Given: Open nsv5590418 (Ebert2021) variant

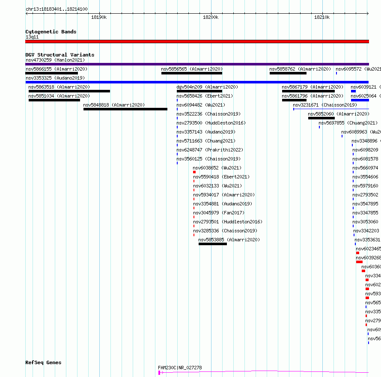Looking at the screenshot, I should tap(221, 177).
